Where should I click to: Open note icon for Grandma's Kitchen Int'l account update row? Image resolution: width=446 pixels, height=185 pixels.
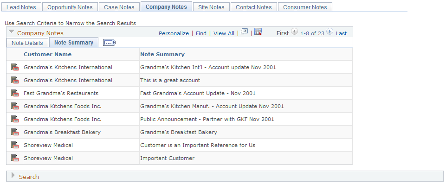(x=15, y=67)
